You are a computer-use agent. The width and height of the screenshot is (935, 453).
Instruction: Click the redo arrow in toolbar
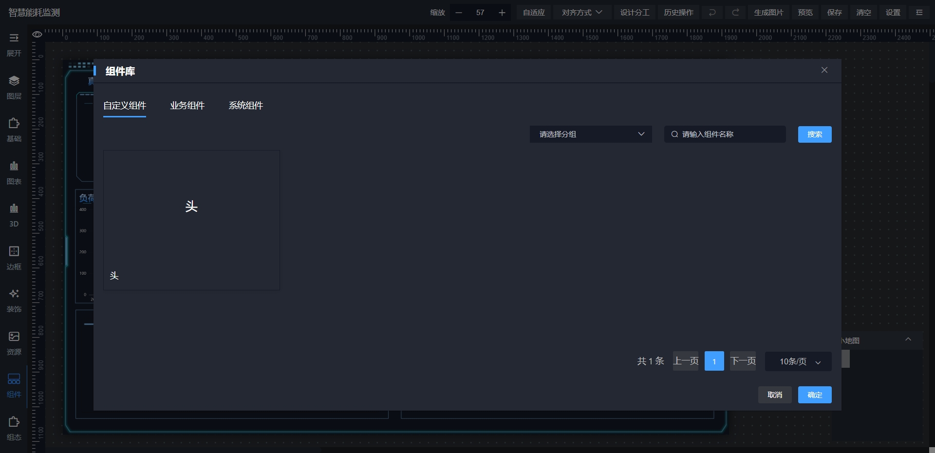click(735, 13)
